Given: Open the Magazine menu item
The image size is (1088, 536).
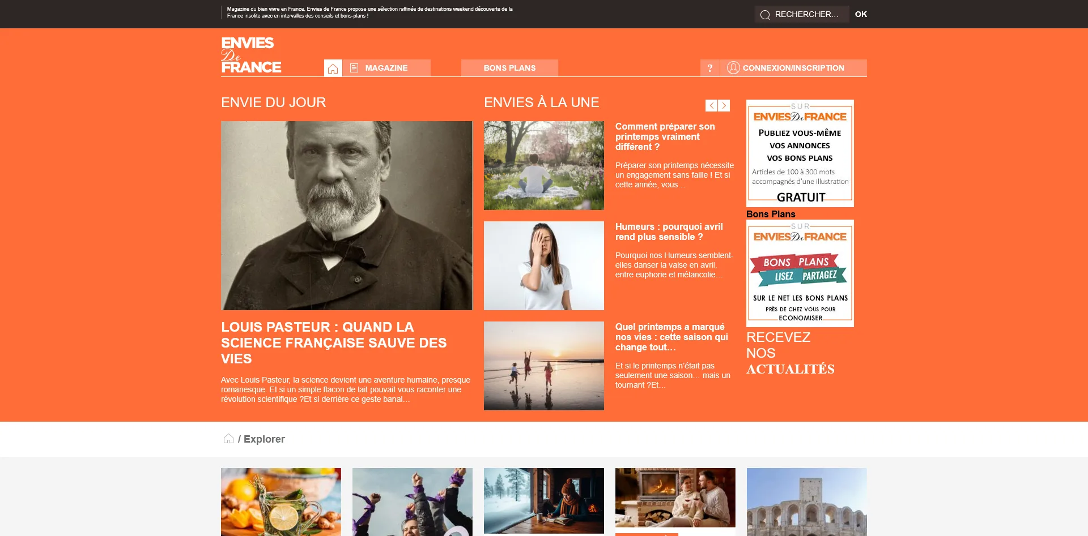Looking at the screenshot, I should click(x=386, y=68).
